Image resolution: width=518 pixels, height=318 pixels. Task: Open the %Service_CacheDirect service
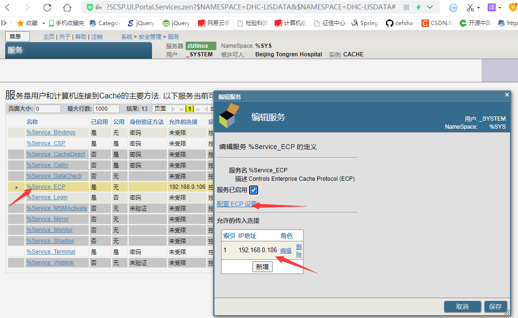tap(56, 154)
